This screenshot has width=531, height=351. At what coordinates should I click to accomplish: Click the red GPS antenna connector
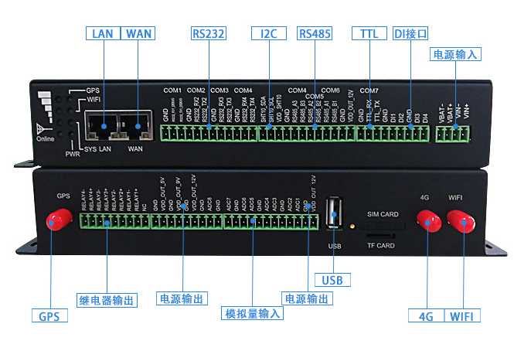click(56, 222)
